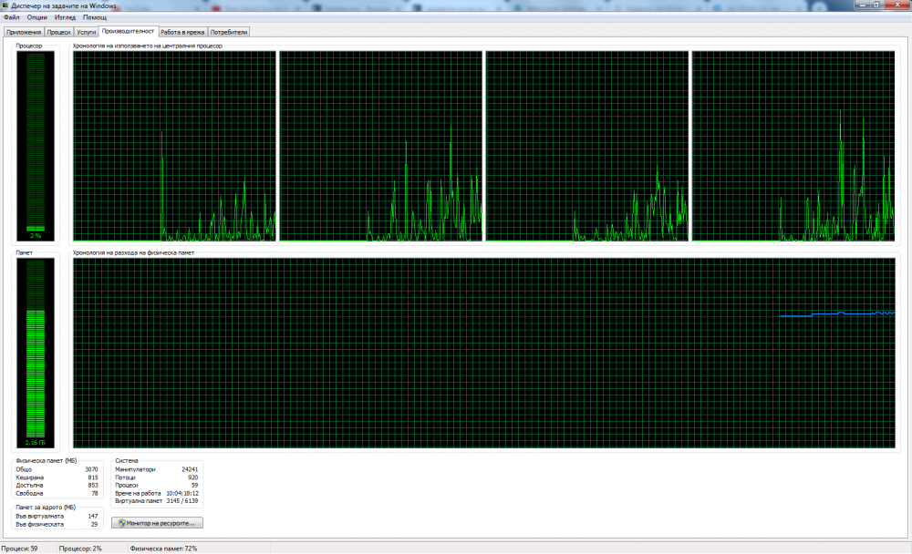The height and width of the screenshot is (554, 912).
Task: Select the Във физическата 29 row
Action: coord(57,524)
